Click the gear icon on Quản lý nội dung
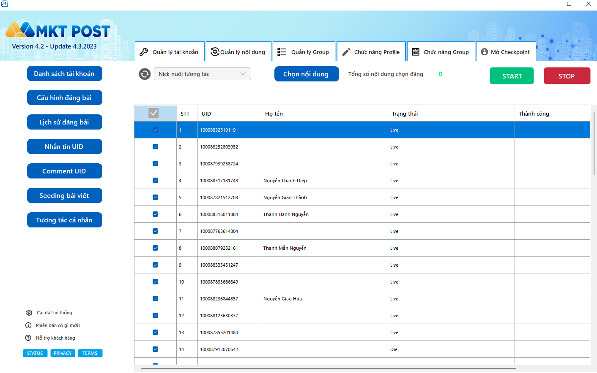 [215, 52]
